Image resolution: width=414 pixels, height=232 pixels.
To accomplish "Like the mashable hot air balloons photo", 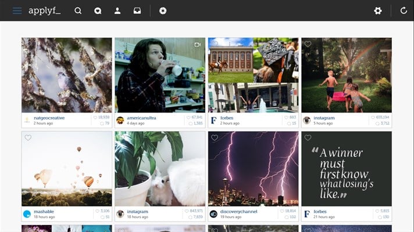I will tap(28, 137).
